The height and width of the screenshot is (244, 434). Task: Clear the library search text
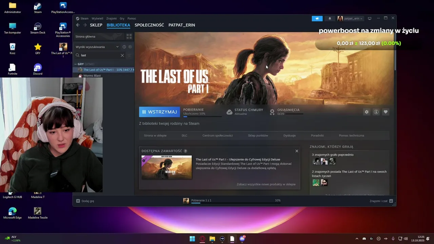coord(122,55)
